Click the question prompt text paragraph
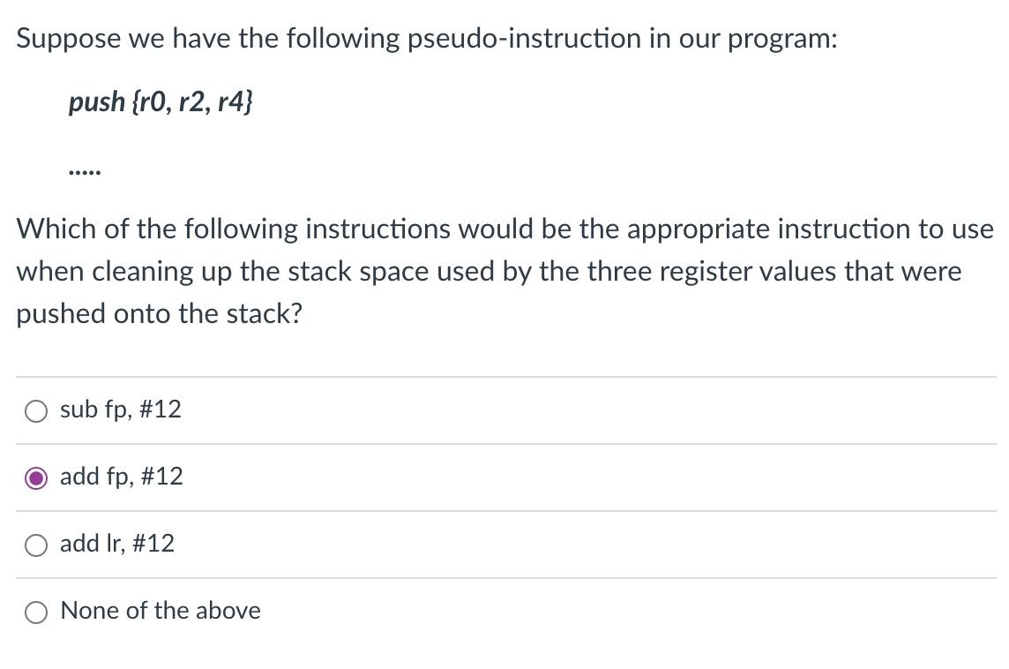 (503, 271)
